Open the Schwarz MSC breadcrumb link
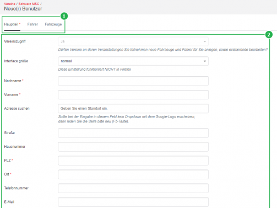The image size is (277, 208). [29, 4]
